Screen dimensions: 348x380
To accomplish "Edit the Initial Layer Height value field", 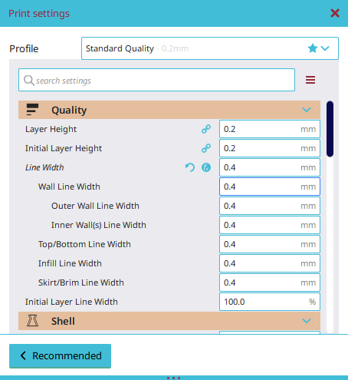I will tap(270, 148).
